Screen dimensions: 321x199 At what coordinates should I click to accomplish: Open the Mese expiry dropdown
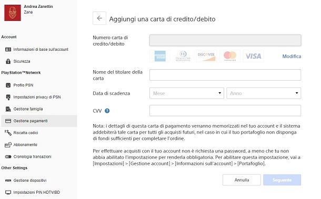pyautogui.click(x=187, y=93)
